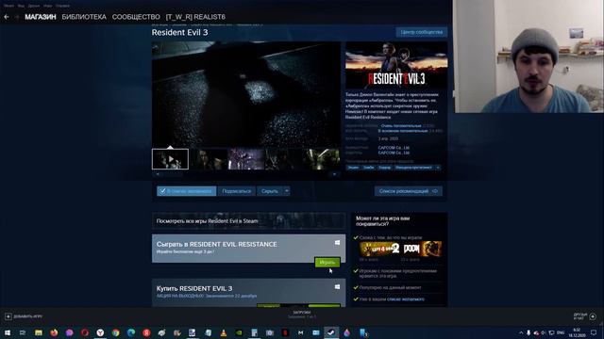Toggle the wishlist checkbox button

[187, 191]
